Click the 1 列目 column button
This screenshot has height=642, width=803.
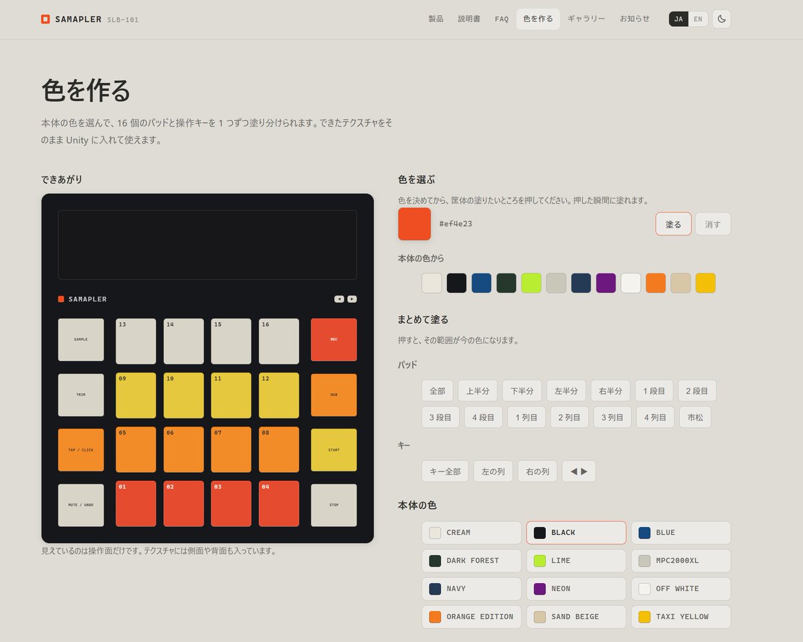coord(527,417)
